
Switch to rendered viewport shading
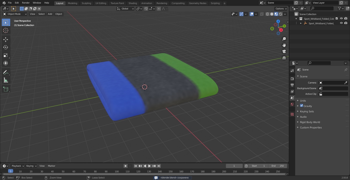(x=281, y=14)
